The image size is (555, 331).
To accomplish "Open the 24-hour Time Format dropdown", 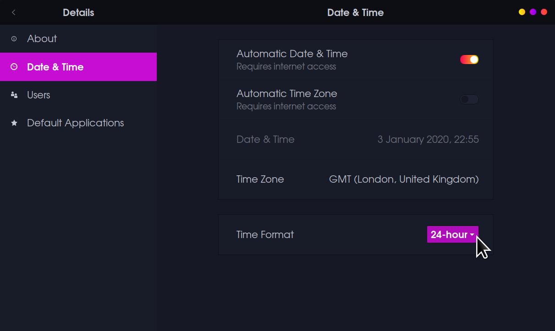I will [x=452, y=234].
